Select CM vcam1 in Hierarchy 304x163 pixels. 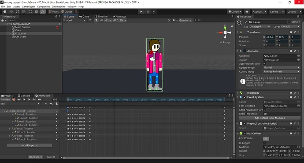(21, 37)
